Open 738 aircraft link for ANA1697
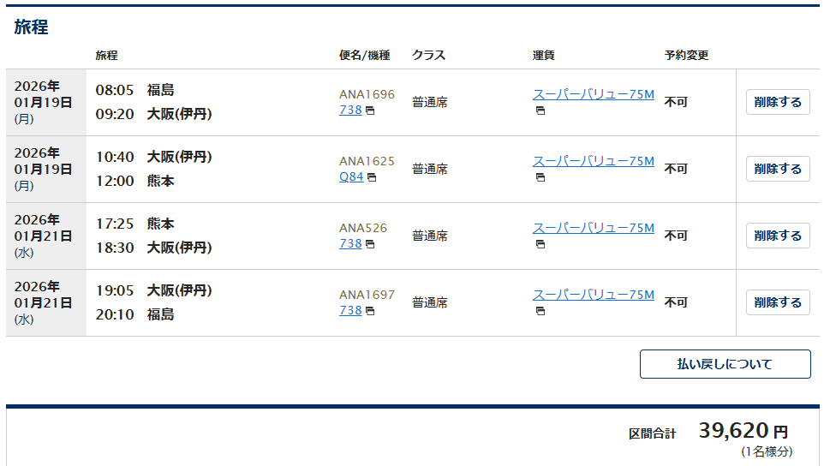This screenshot has height=466, width=824. tap(350, 310)
